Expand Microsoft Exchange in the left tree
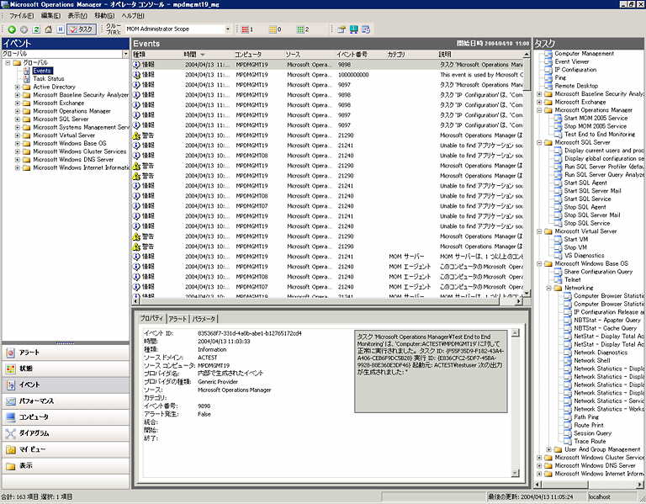 click(x=18, y=103)
